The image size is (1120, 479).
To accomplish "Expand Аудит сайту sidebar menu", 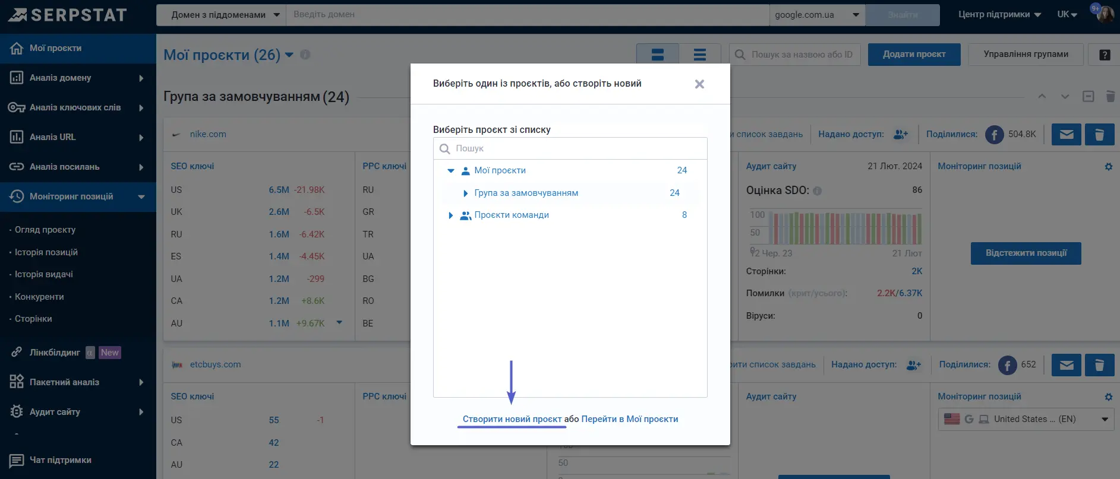I will click(78, 412).
